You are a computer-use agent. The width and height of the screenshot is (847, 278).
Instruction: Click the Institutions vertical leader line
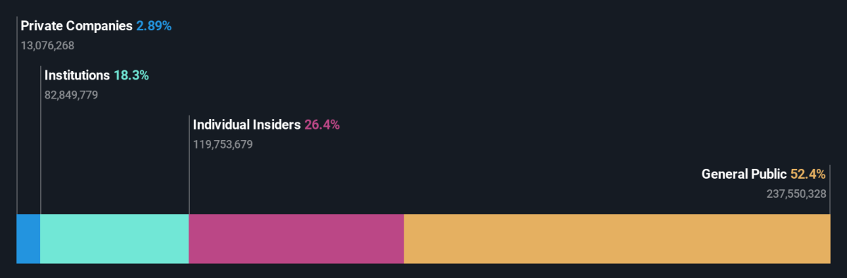coord(41,140)
